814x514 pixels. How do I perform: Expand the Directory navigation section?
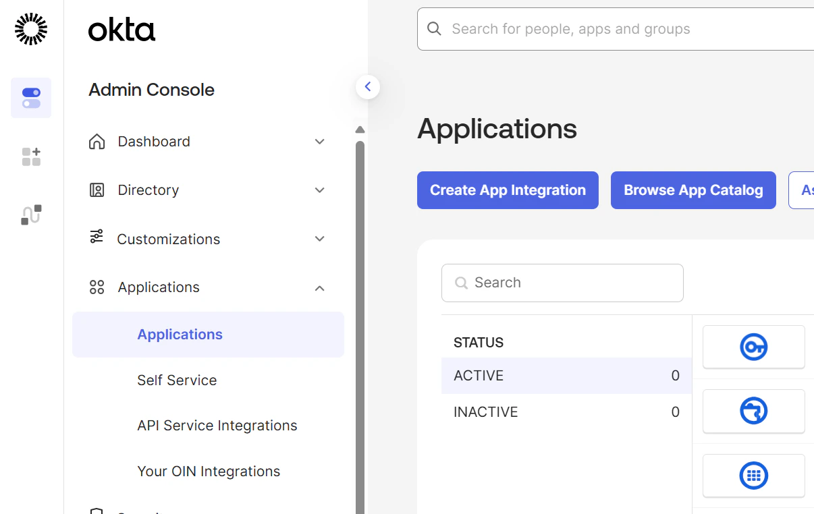(319, 190)
